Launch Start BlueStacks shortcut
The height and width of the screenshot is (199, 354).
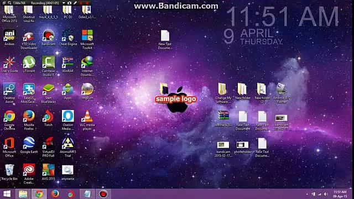coord(48,93)
